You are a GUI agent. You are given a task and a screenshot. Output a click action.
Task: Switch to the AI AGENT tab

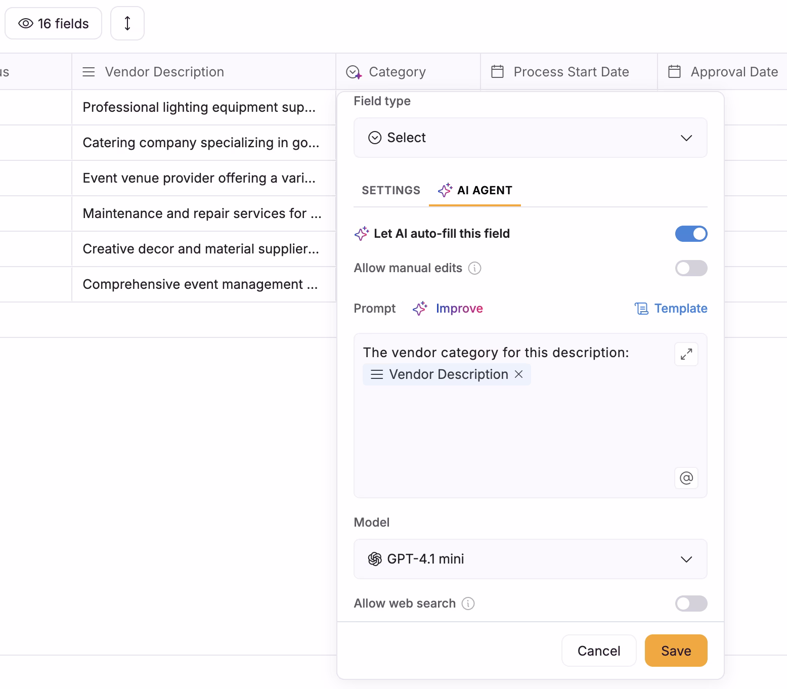pyautogui.click(x=474, y=190)
